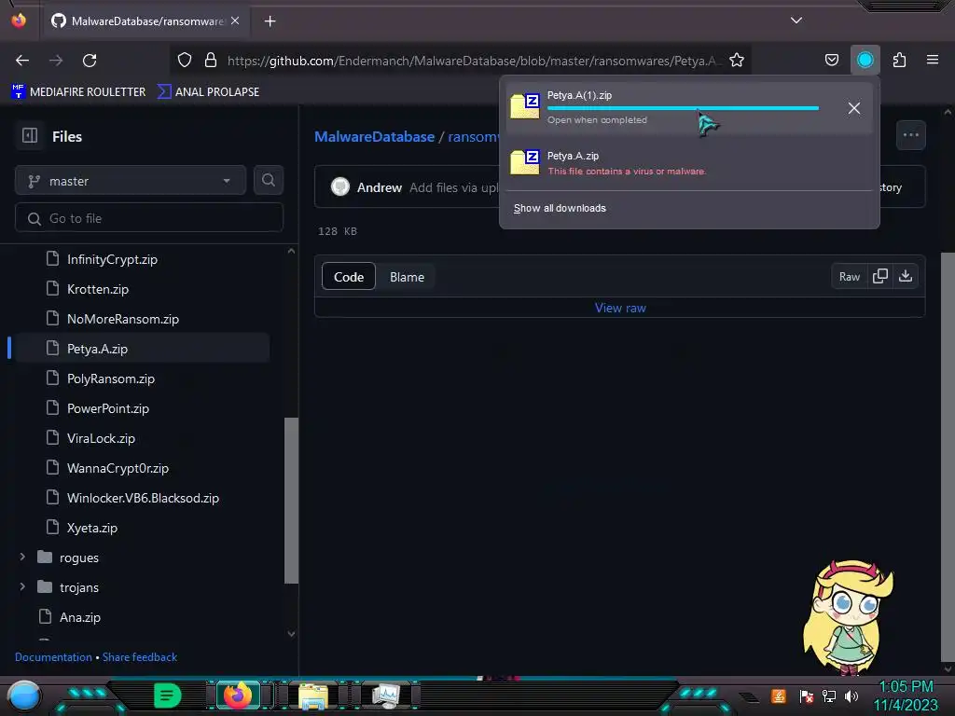Switch to the Code view tab
The width and height of the screenshot is (955, 716).
[349, 277]
